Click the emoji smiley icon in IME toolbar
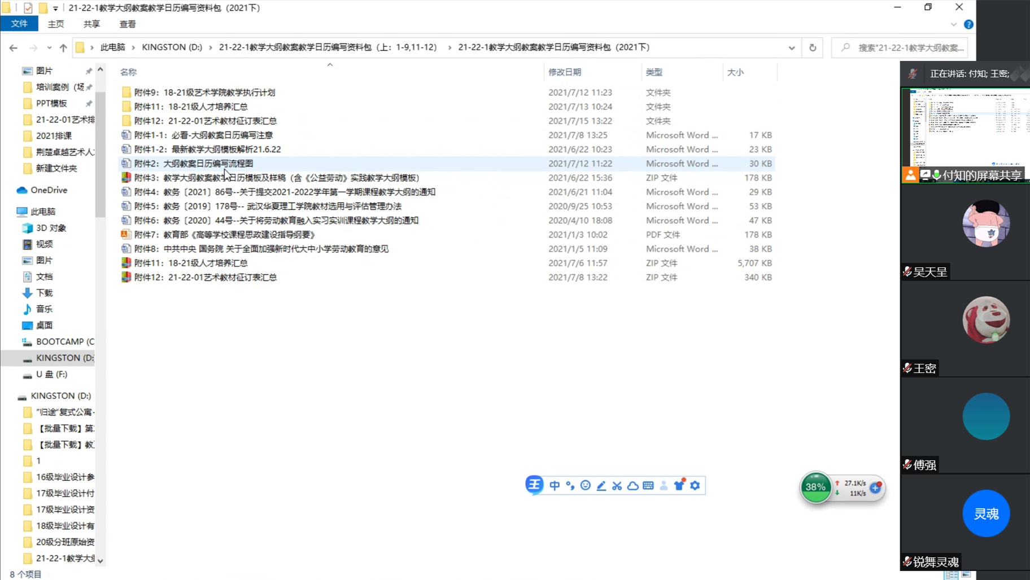 [x=586, y=485]
